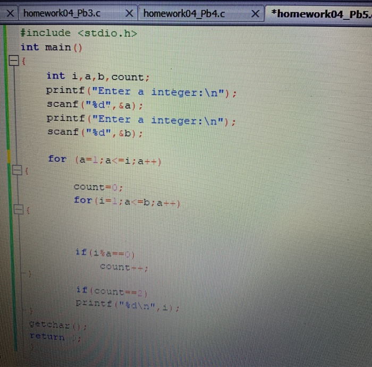Click the if(count==2) line
The width and height of the screenshot is (372, 367).
[x=112, y=291]
